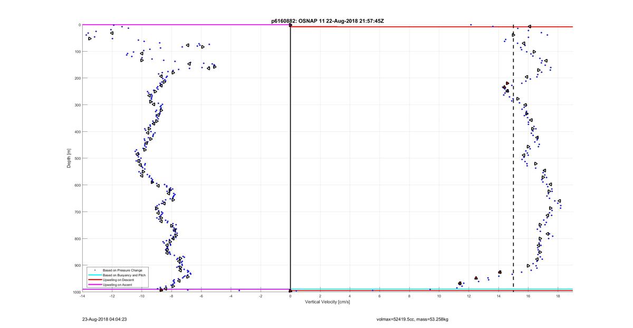Viewport: 633px width, 328px height.
Task: Click x-axis tick label -2
Action: tap(261, 296)
